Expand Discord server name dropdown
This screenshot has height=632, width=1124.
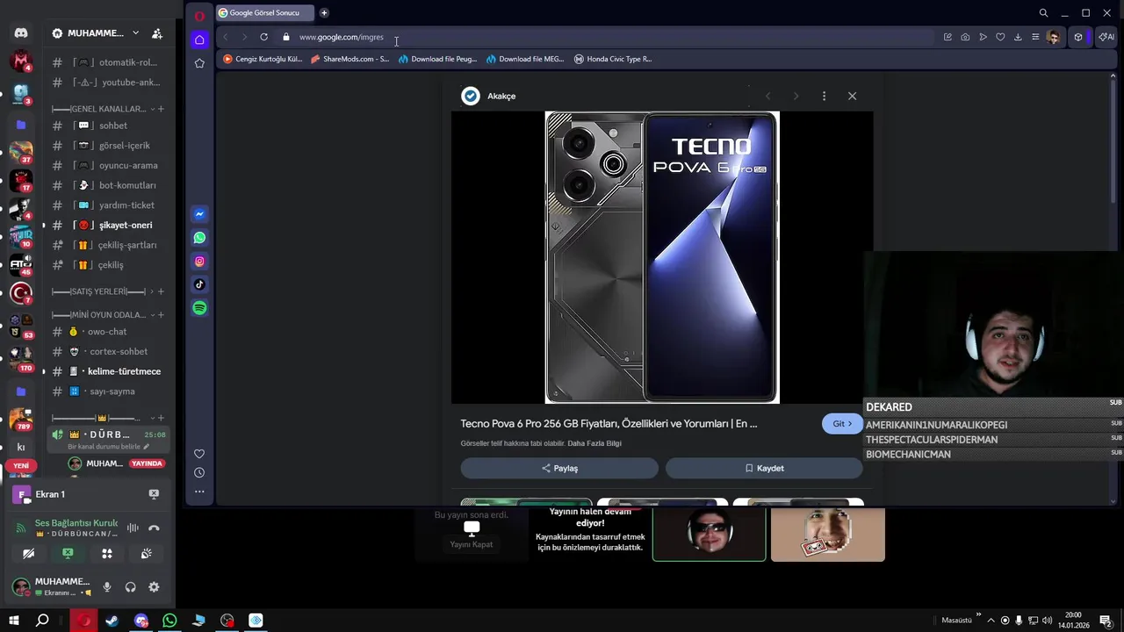pyautogui.click(x=135, y=33)
